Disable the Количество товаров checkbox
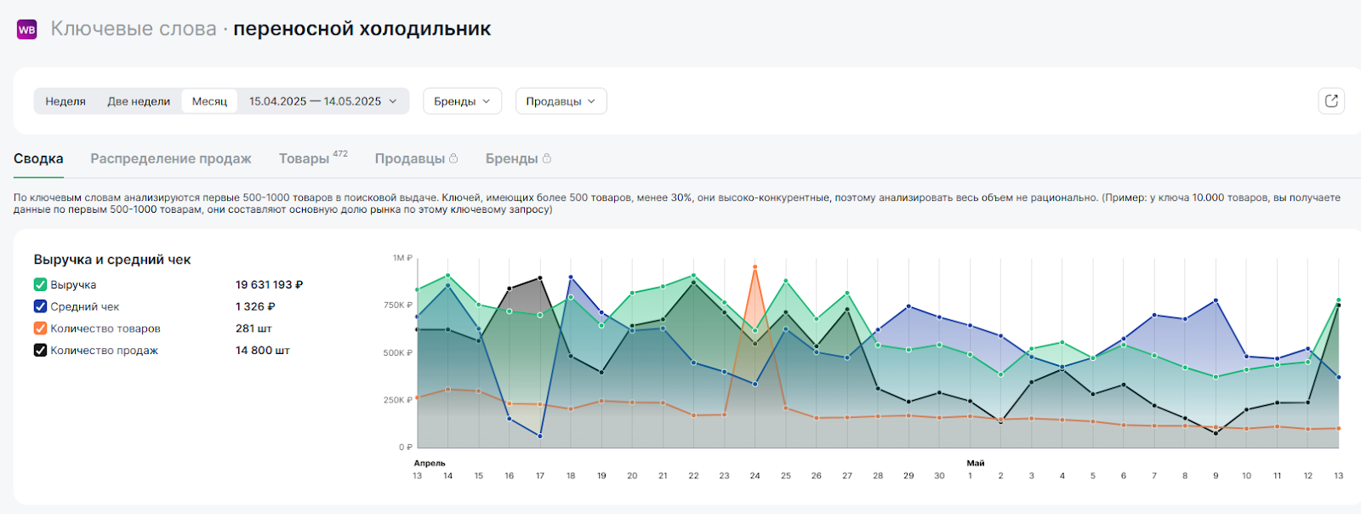 (x=40, y=328)
